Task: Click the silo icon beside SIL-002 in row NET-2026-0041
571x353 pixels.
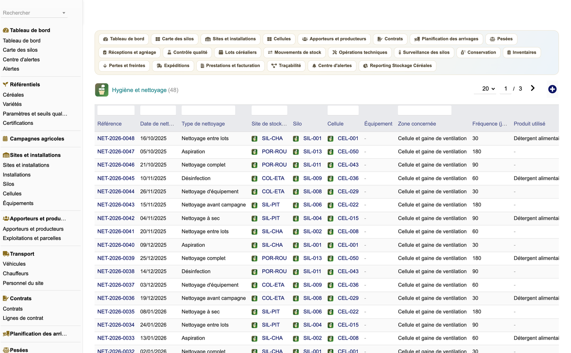Action: (x=296, y=232)
